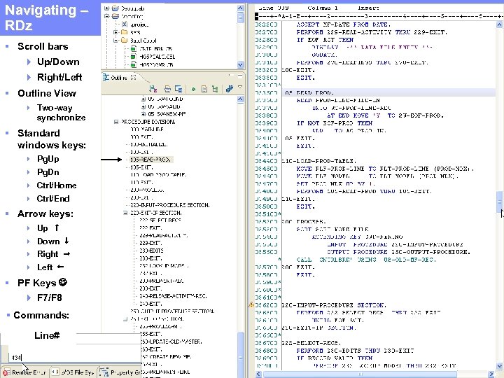Click line PERFORM 330-EDITS THRU 330-EXIT

tap(355, 351)
